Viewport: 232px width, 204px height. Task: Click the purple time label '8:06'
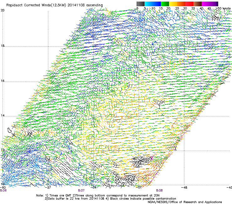tap(3, 191)
